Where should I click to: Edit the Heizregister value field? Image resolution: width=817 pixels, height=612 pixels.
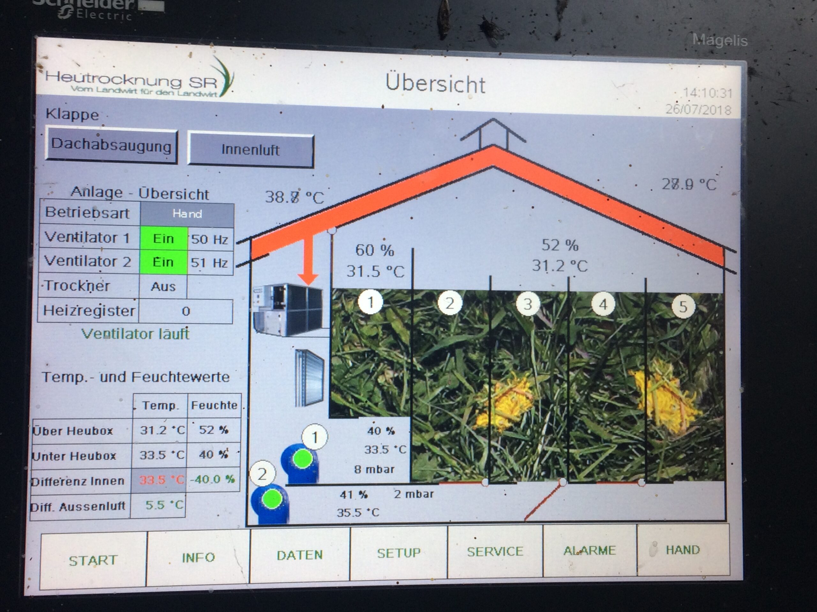click(x=185, y=311)
